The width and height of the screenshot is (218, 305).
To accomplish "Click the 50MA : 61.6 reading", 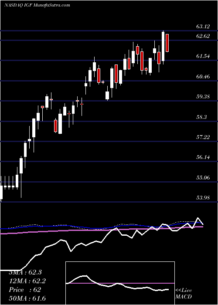I will click(x=27, y=298).
